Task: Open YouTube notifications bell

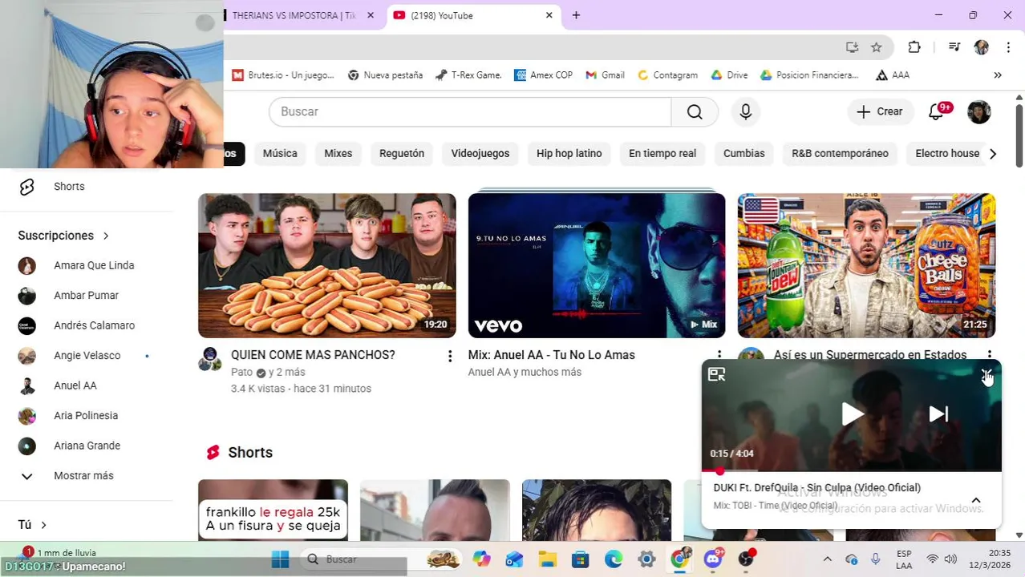Action: point(937,111)
